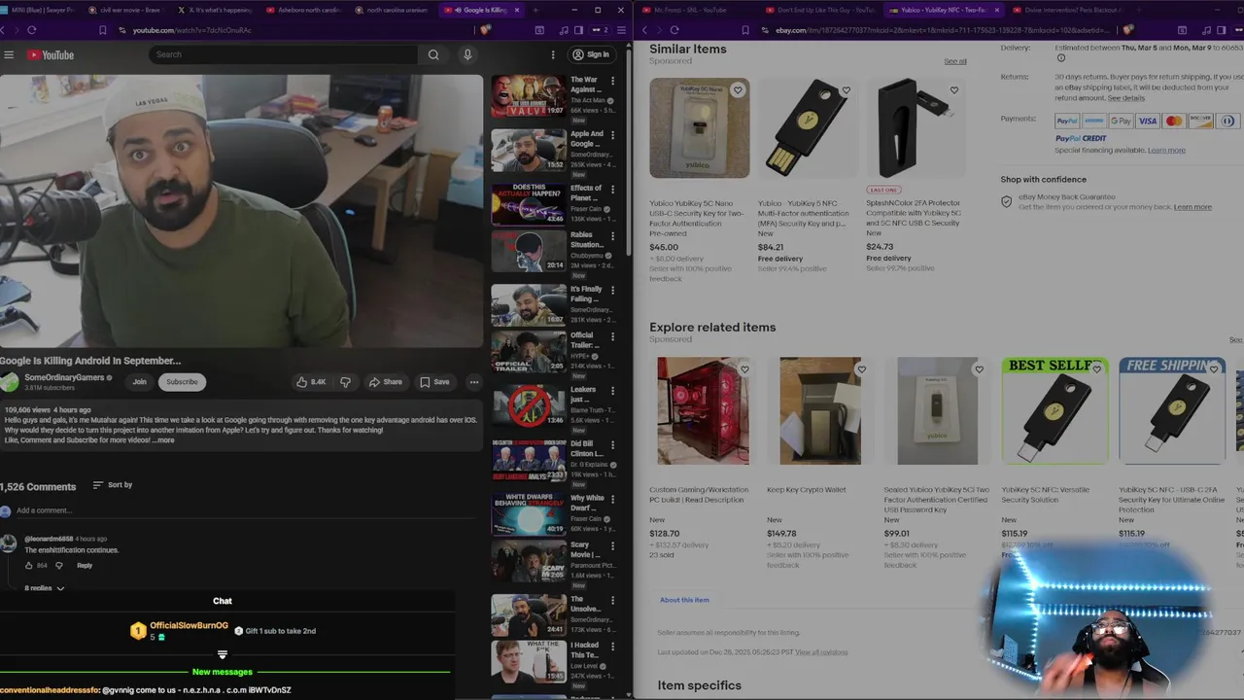The image size is (1244, 700).
Task: Share the video using the Share icon
Action: (387, 382)
